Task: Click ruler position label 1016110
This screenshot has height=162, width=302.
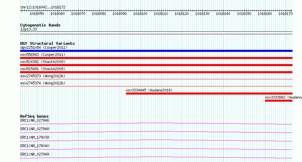Action: pyautogui.click(x=161, y=14)
